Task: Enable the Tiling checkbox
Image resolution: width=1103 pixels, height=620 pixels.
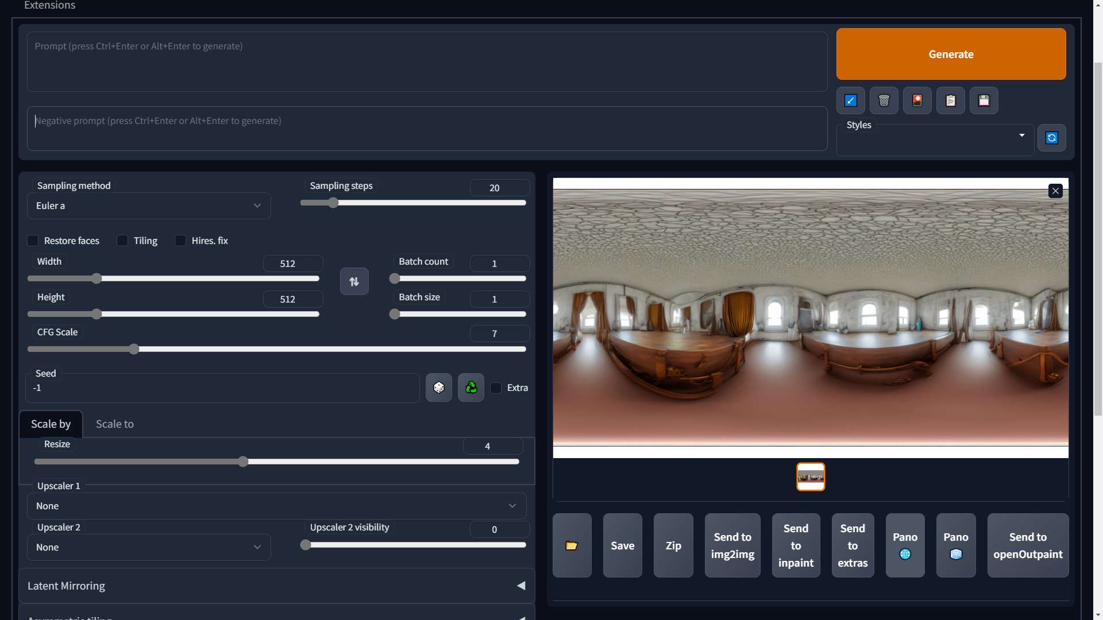Action: tap(122, 241)
